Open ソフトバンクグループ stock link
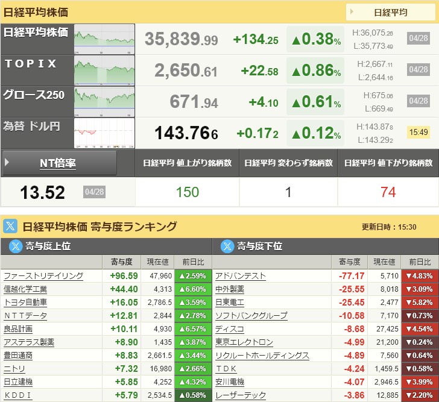The image size is (439, 402). [x=251, y=316]
